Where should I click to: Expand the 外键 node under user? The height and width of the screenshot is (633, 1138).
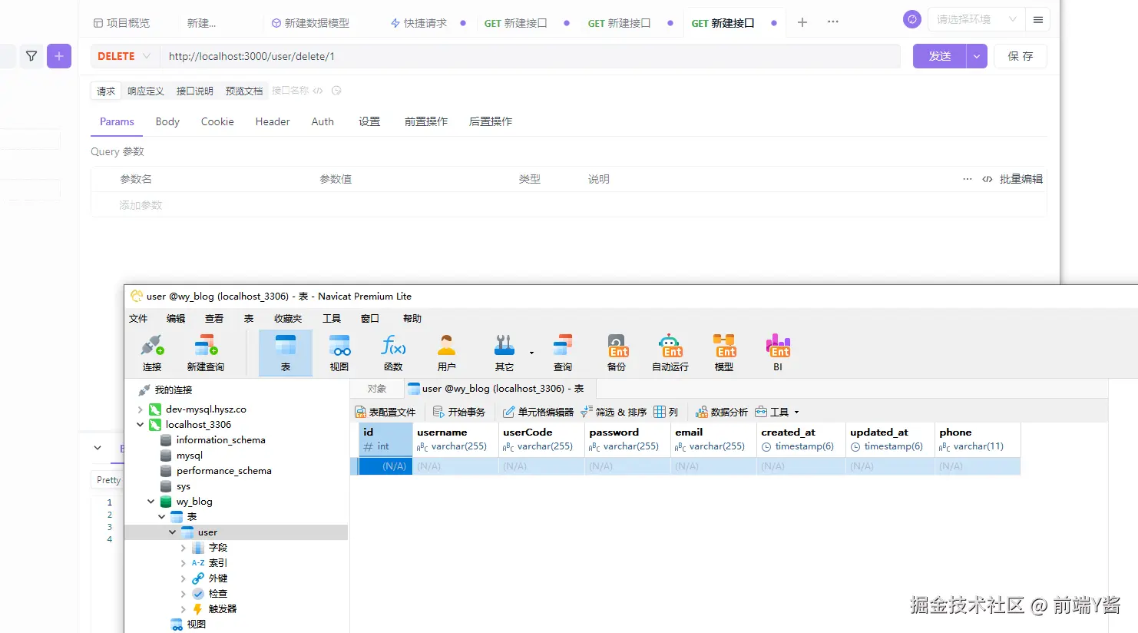coord(184,578)
